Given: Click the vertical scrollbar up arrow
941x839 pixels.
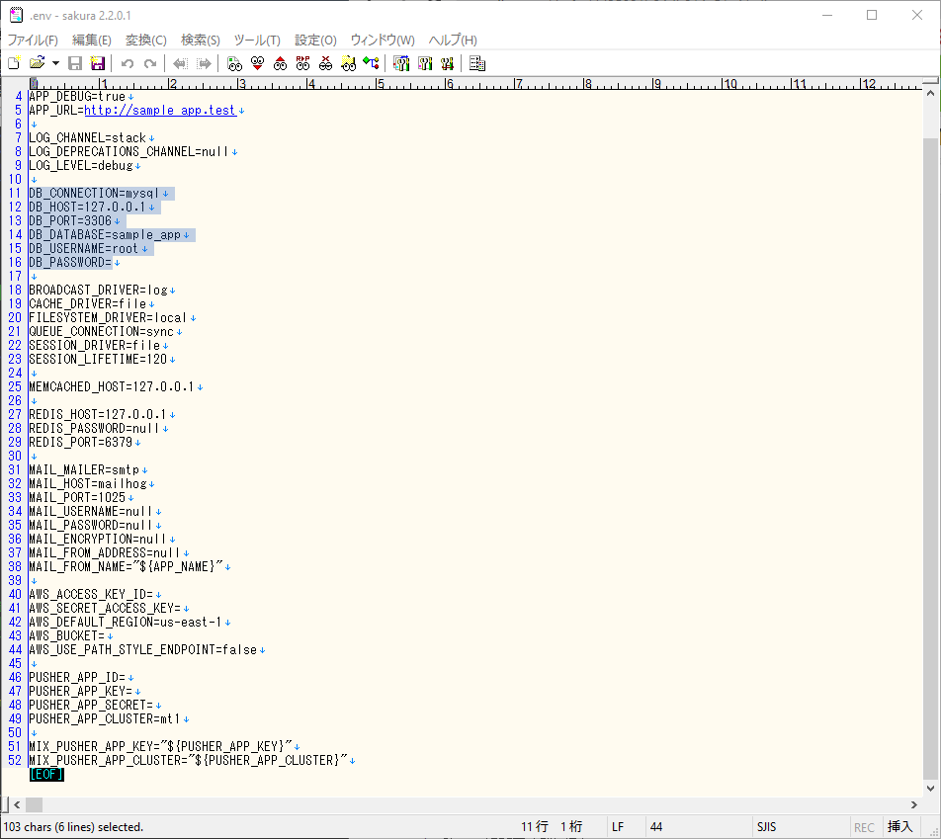Looking at the screenshot, I should tap(930, 94).
